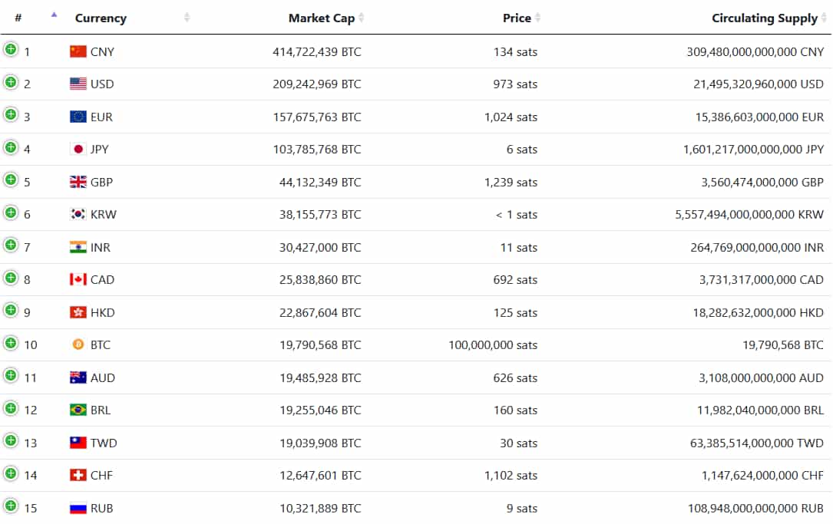Expand row 1 using the green plus button

point(11,49)
